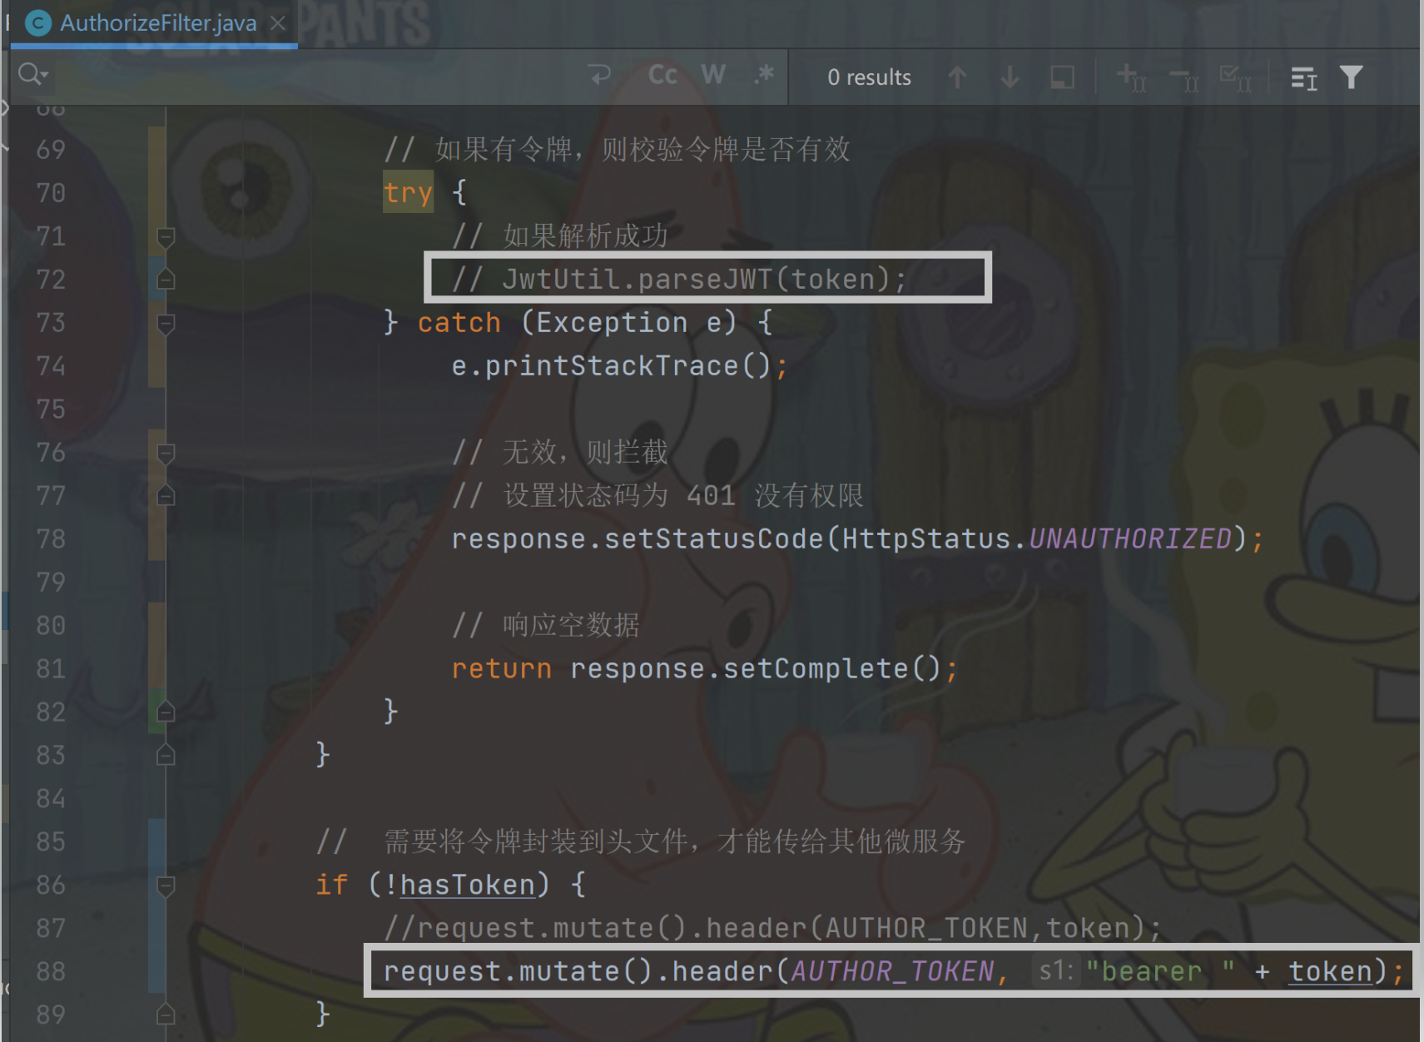Click the catch keyword on line 73
The height and width of the screenshot is (1042, 1424).
coord(459,323)
